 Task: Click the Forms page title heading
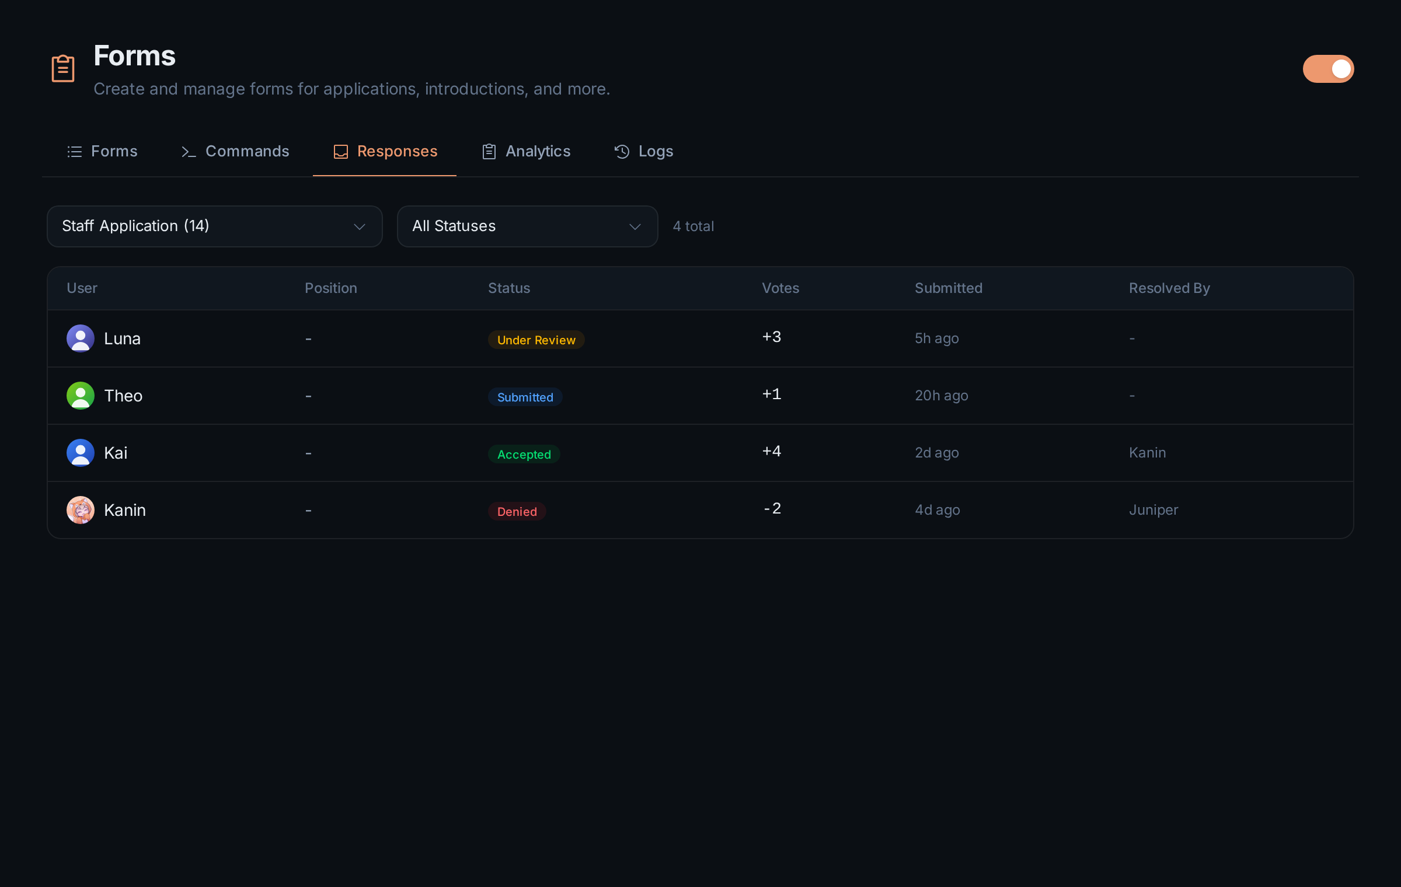(135, 56)
